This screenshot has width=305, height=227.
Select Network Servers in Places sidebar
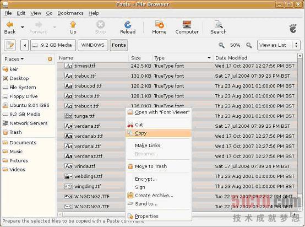29,123
